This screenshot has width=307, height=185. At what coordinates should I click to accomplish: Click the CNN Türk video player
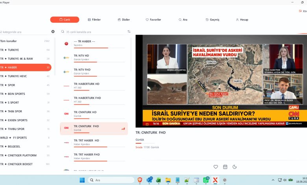(x=221, y=81)
